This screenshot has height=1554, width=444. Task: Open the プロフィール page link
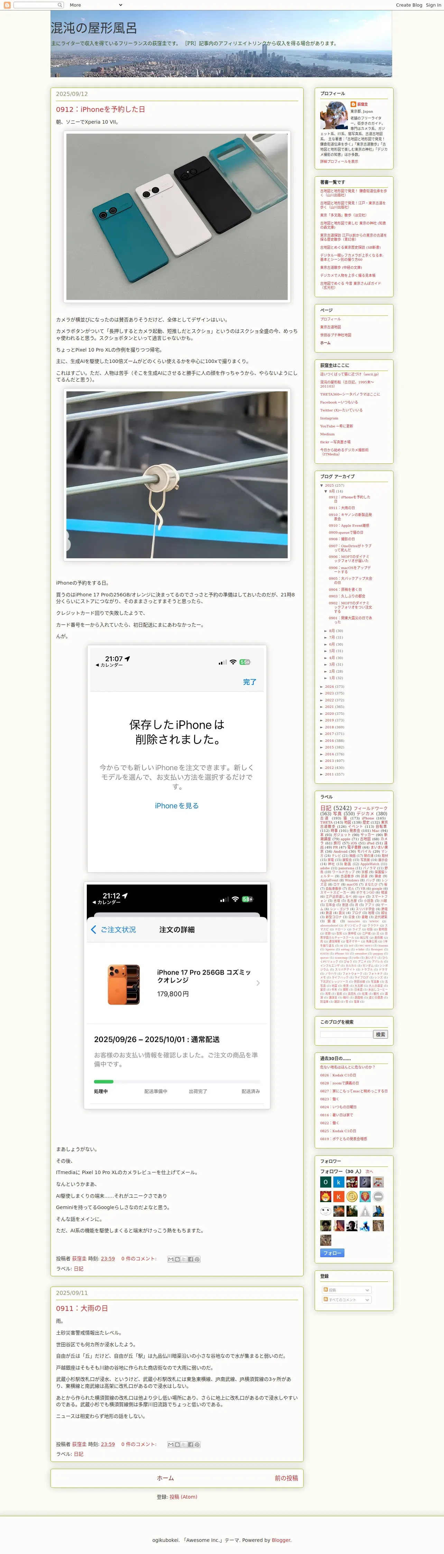tap(330, 319)
